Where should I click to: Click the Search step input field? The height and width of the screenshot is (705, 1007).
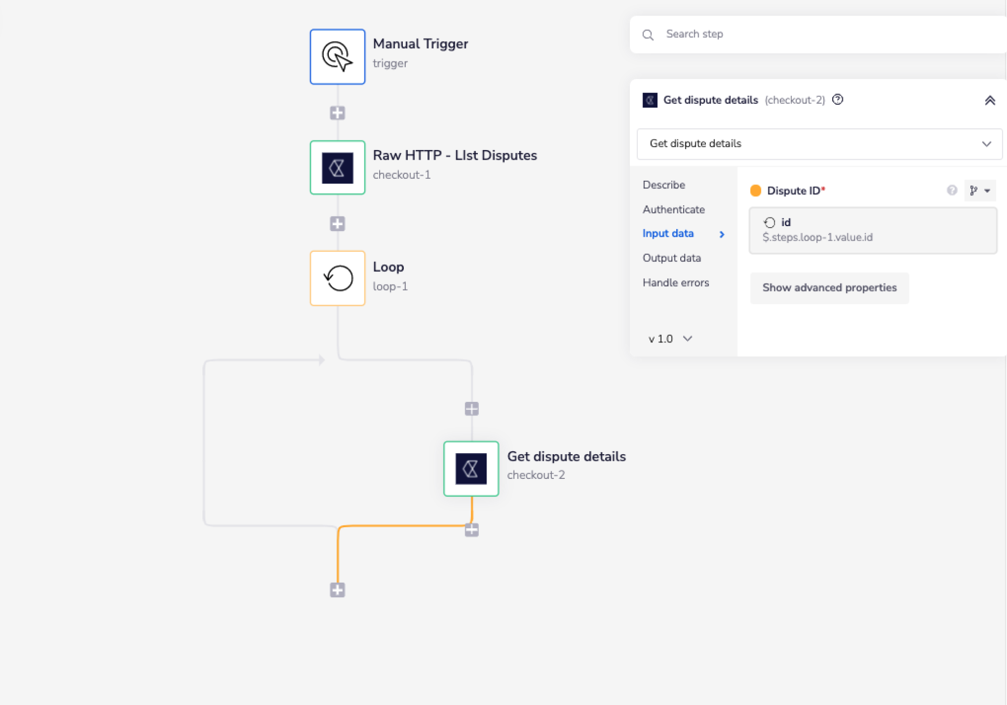(x=826, y=34)
